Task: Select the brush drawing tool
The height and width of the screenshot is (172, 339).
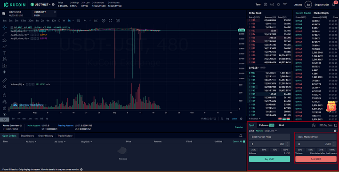Action: [5, 46]
